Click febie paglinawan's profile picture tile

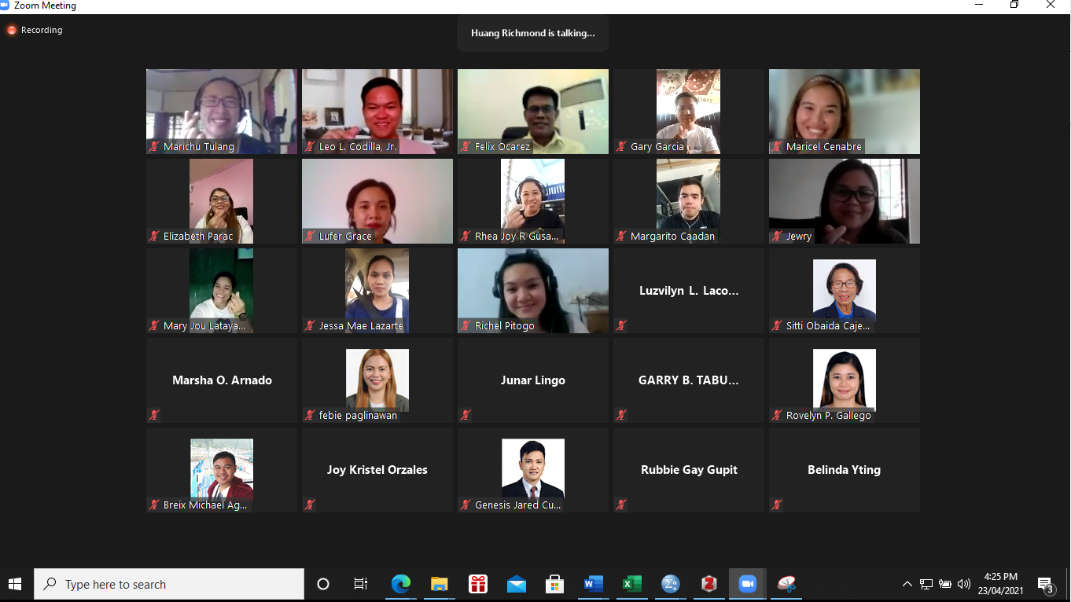coord(377,380)
